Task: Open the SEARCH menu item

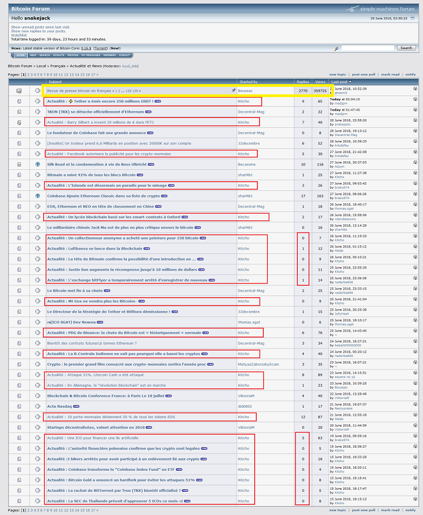Action: [x=45, y=55]
